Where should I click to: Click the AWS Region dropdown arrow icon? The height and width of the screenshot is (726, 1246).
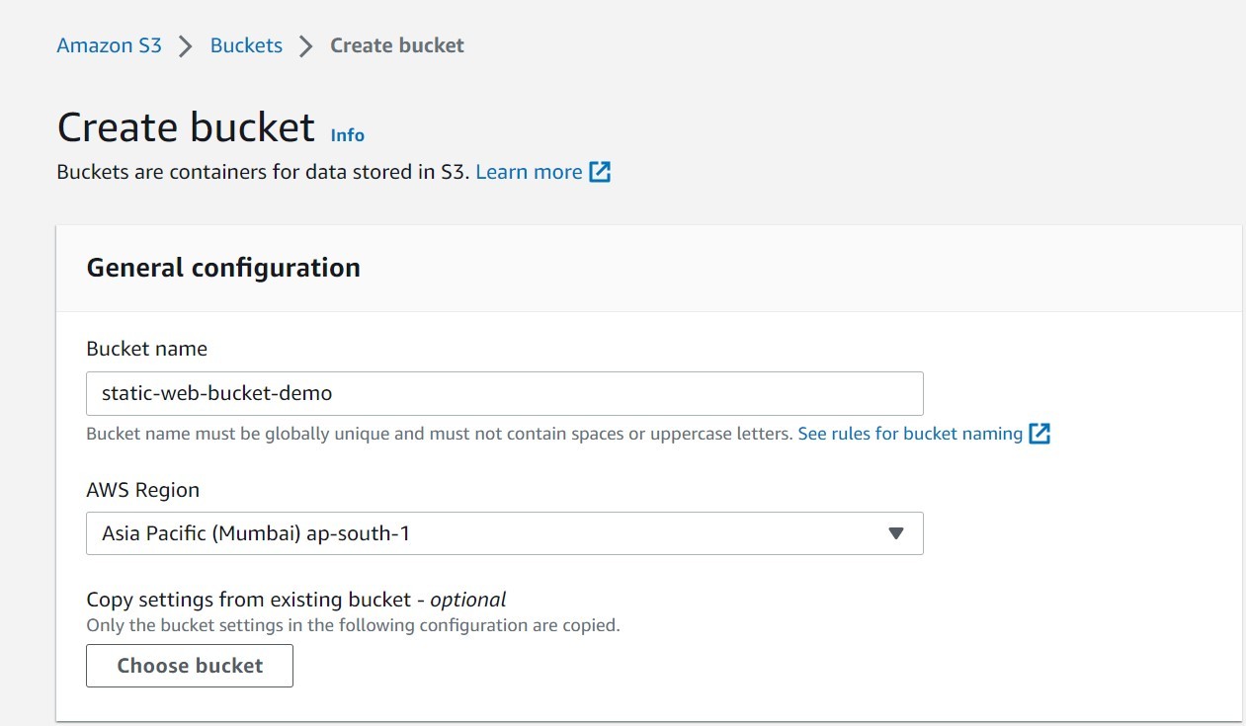[895, 533]
